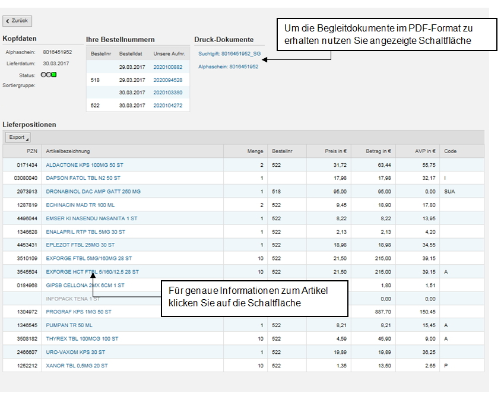
Task: Click the delivery status traffic light indicator
Action: coord(49,75)
